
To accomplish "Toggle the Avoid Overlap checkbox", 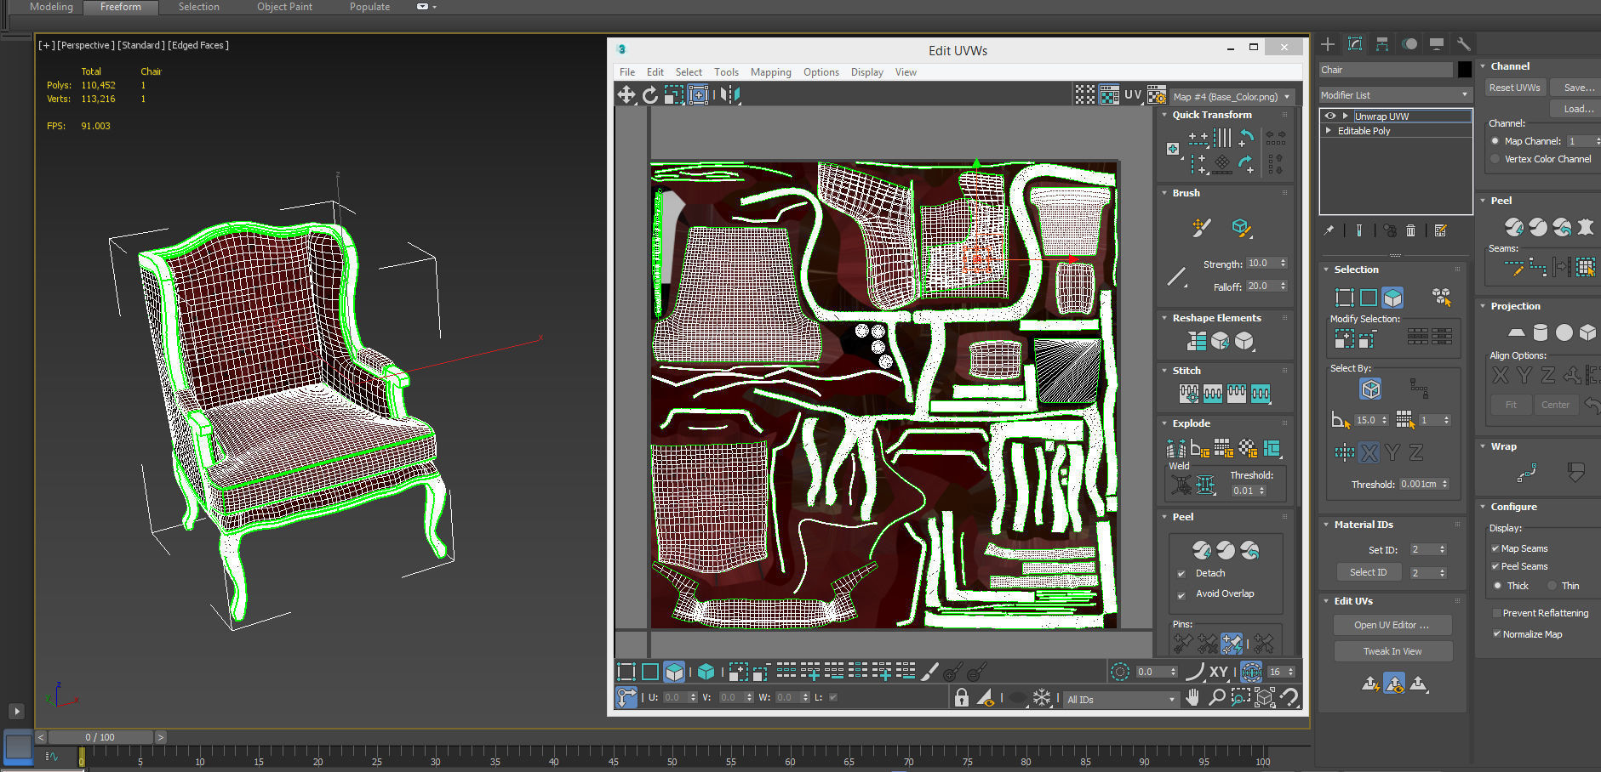I will (1181, 595).
